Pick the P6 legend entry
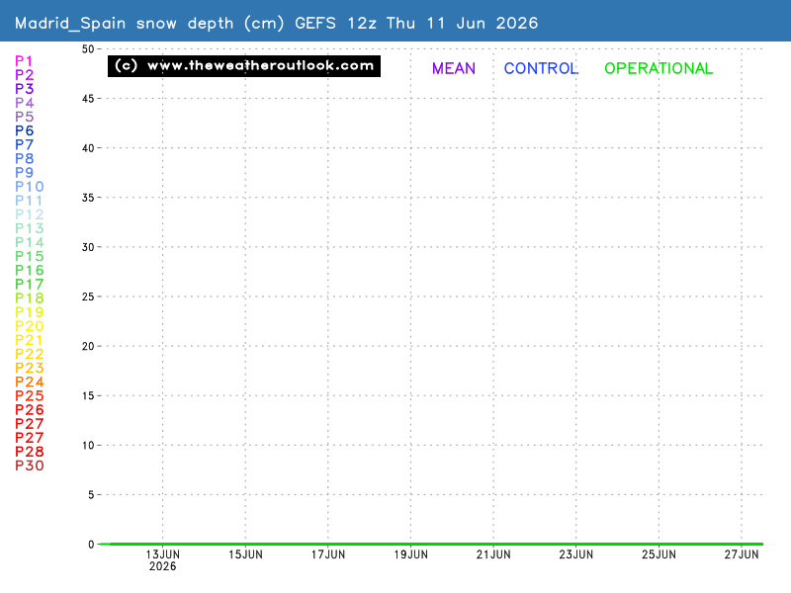 tap(24, 130)
